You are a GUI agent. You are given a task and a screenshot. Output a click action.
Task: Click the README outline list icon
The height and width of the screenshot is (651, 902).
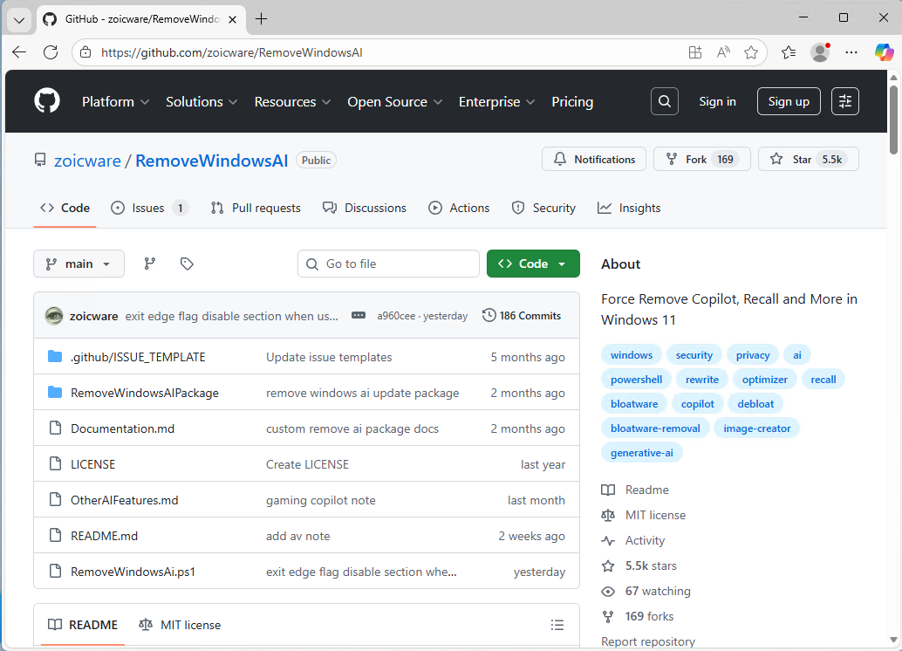click(557, 625)
